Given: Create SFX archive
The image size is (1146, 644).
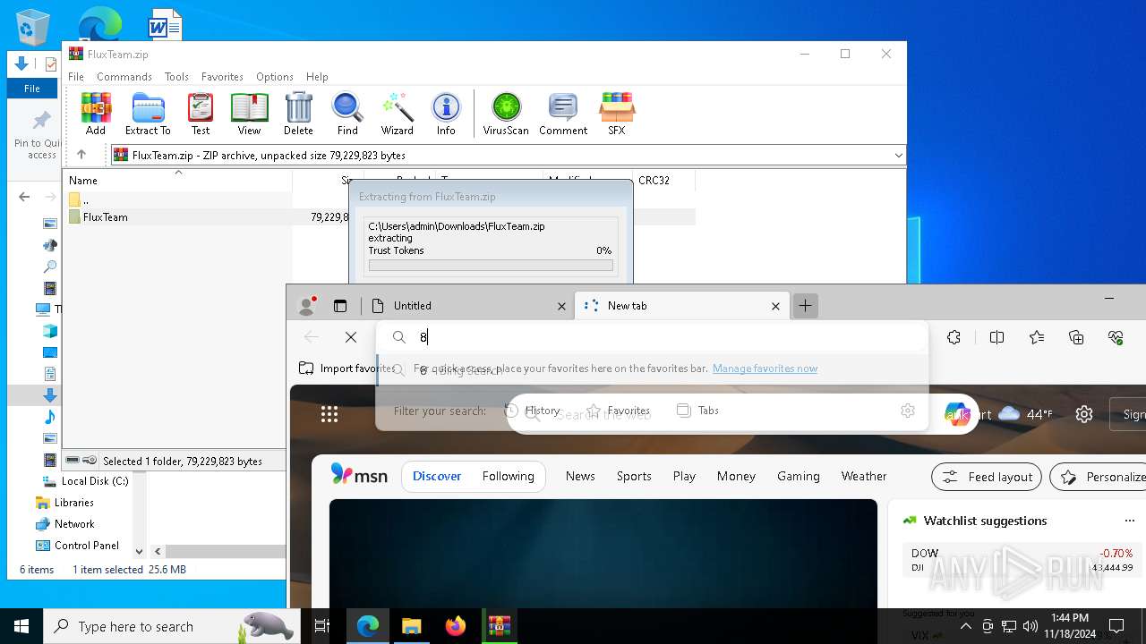Looking at the screenshot, I should pyautogui.click(x=617, y=114).
